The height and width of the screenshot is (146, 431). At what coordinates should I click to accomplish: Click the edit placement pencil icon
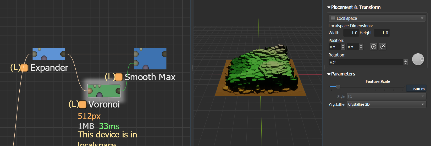[383, 47]
